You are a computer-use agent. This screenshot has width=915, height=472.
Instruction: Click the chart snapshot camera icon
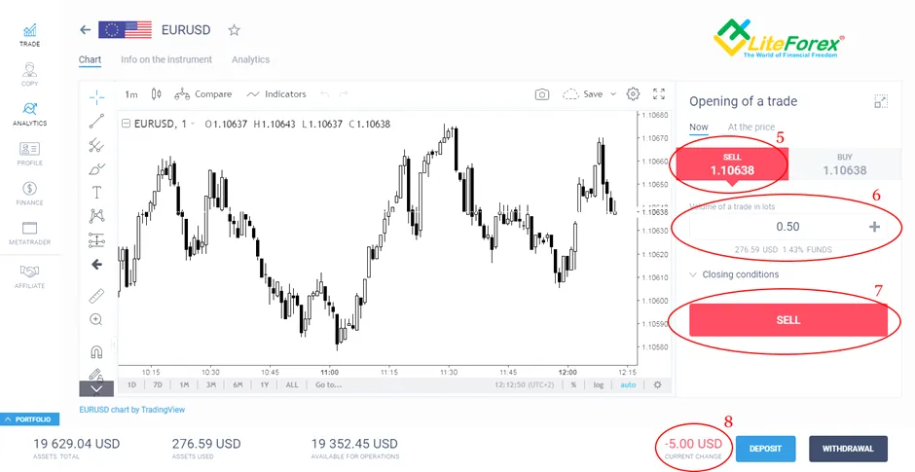(542, 94)
